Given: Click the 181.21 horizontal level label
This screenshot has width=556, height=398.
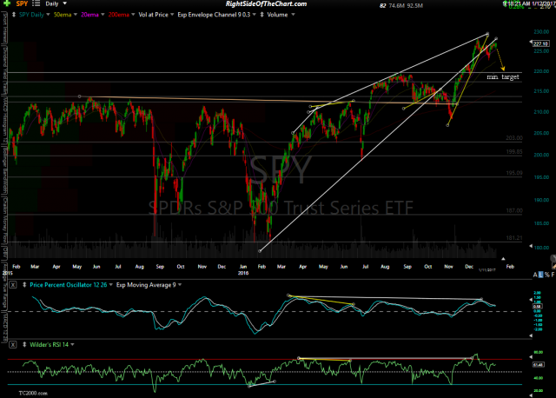Looking at the screenshot, I should click(x=514, y=237).
